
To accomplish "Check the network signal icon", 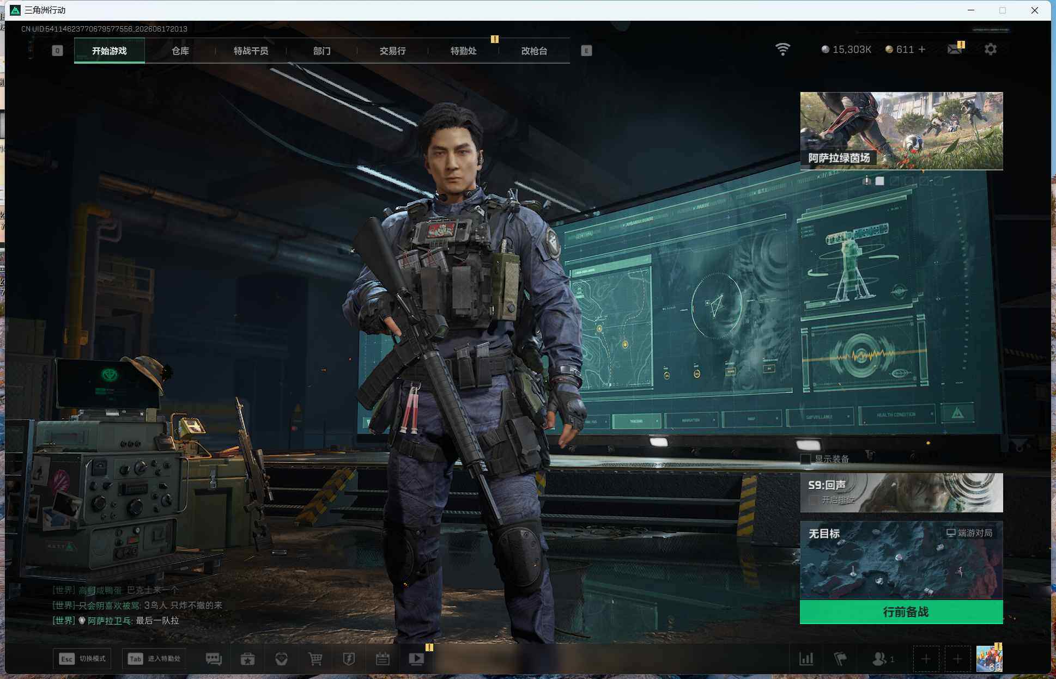I will pos(782,50).
